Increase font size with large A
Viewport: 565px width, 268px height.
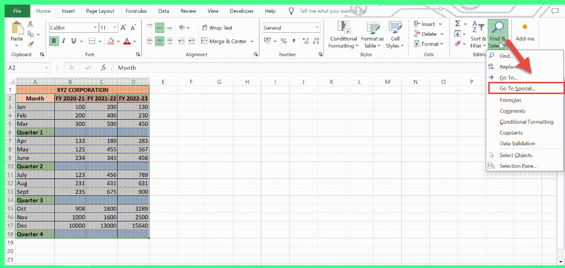(x=123, y=28)
